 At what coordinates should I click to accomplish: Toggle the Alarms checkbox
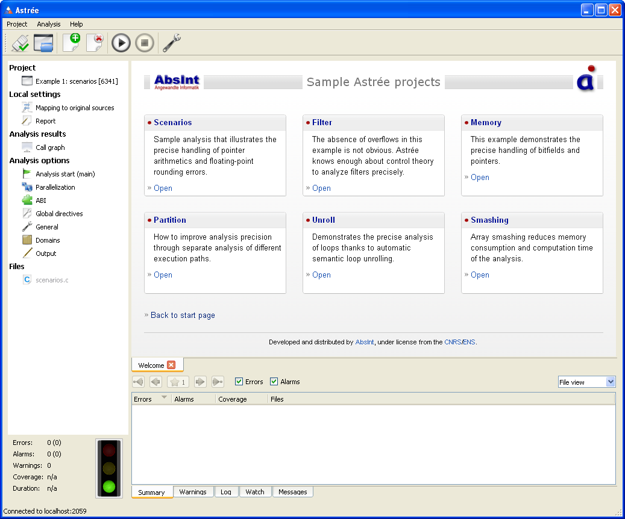274,382
